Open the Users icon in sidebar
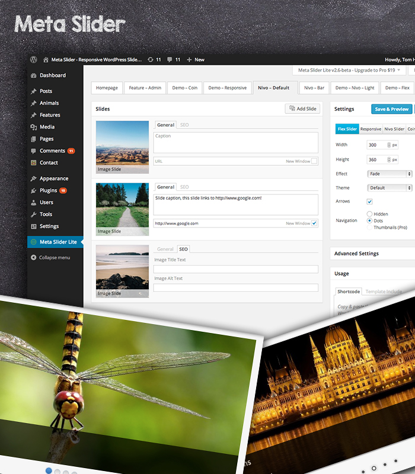The width and height of the screenshot is (415, 474). 34,202
